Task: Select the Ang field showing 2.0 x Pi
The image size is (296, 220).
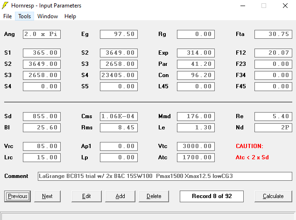Action: coord(42,34)
